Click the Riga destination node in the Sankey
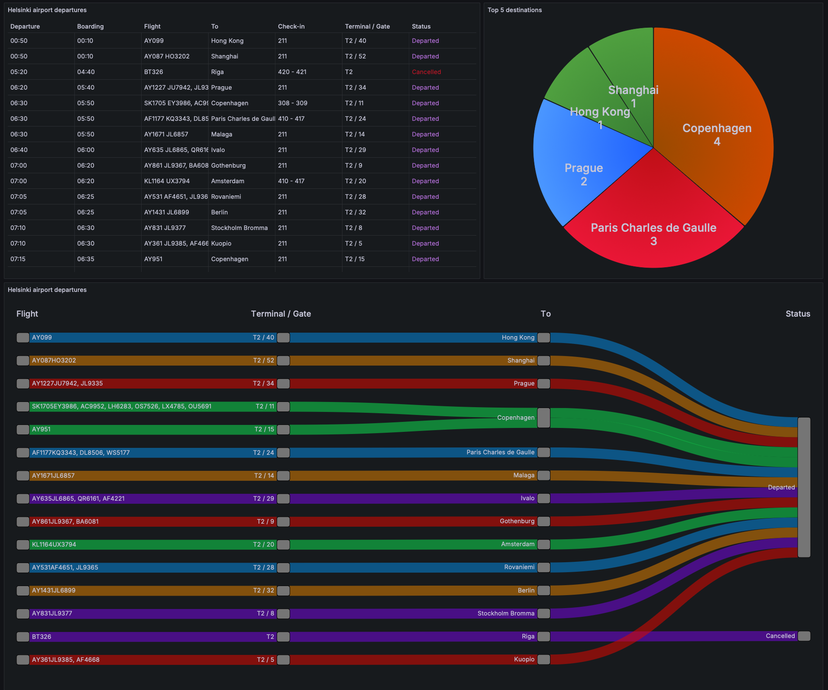 tap(544, 637)
